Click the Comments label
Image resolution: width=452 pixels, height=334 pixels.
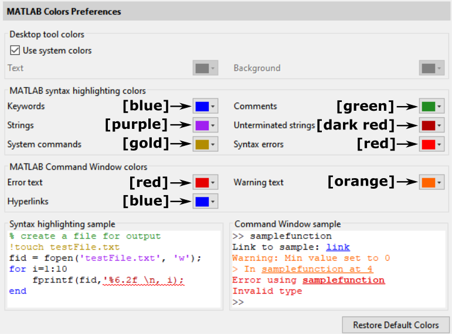tap(255, 106)
